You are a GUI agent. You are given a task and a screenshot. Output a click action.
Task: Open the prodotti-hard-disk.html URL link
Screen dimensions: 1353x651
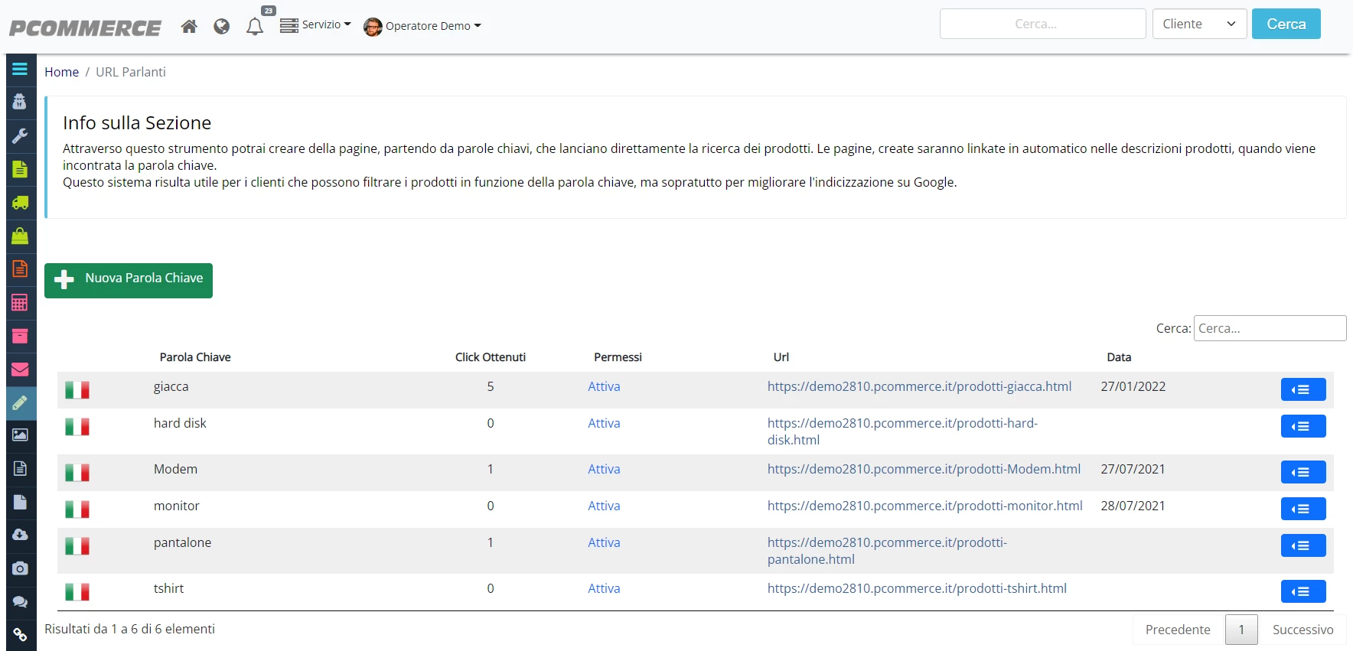[x=902, y=431]
